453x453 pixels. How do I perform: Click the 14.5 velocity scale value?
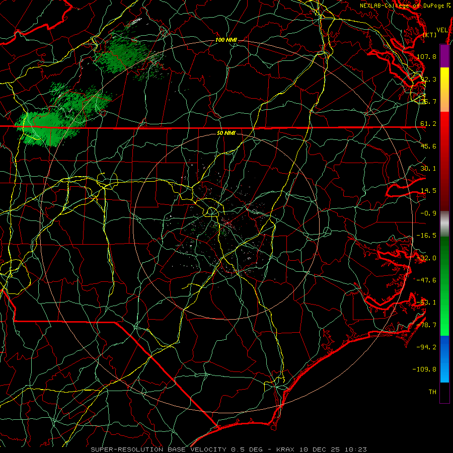[428, 191]
